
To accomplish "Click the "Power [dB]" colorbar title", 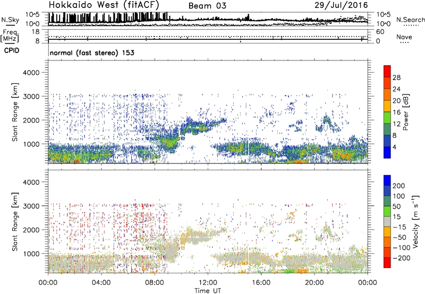I will pyautogui.click(x=405, y=112).
